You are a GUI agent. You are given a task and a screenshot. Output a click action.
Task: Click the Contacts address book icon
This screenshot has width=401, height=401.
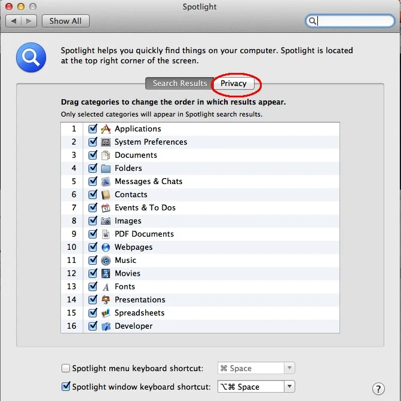(x=106, y=195)
